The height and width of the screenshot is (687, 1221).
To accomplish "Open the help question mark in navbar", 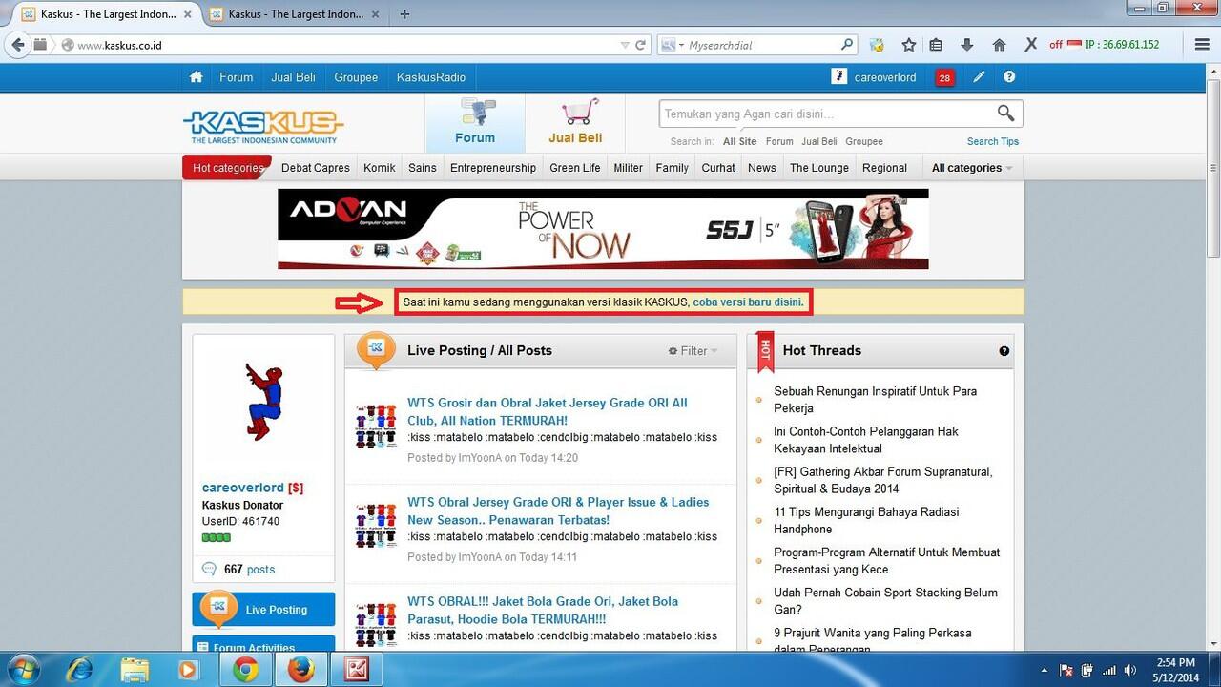I will click(1009, 77).
